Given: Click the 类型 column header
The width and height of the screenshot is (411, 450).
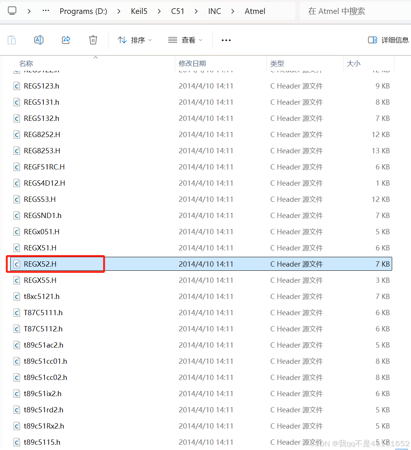Looking at the screenshot, I should (x=277, y=63).
